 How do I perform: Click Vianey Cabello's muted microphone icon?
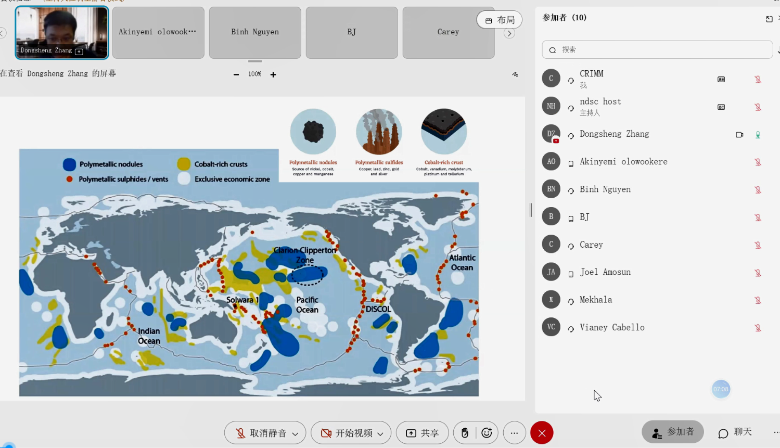coord(758,327)
